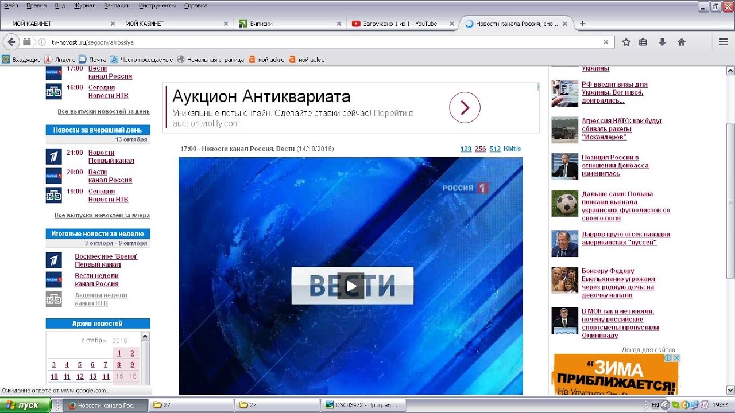
Task: Click the Аукцион Антиквариата ad title
Action: pyautogui.click(x=261, y=96)
